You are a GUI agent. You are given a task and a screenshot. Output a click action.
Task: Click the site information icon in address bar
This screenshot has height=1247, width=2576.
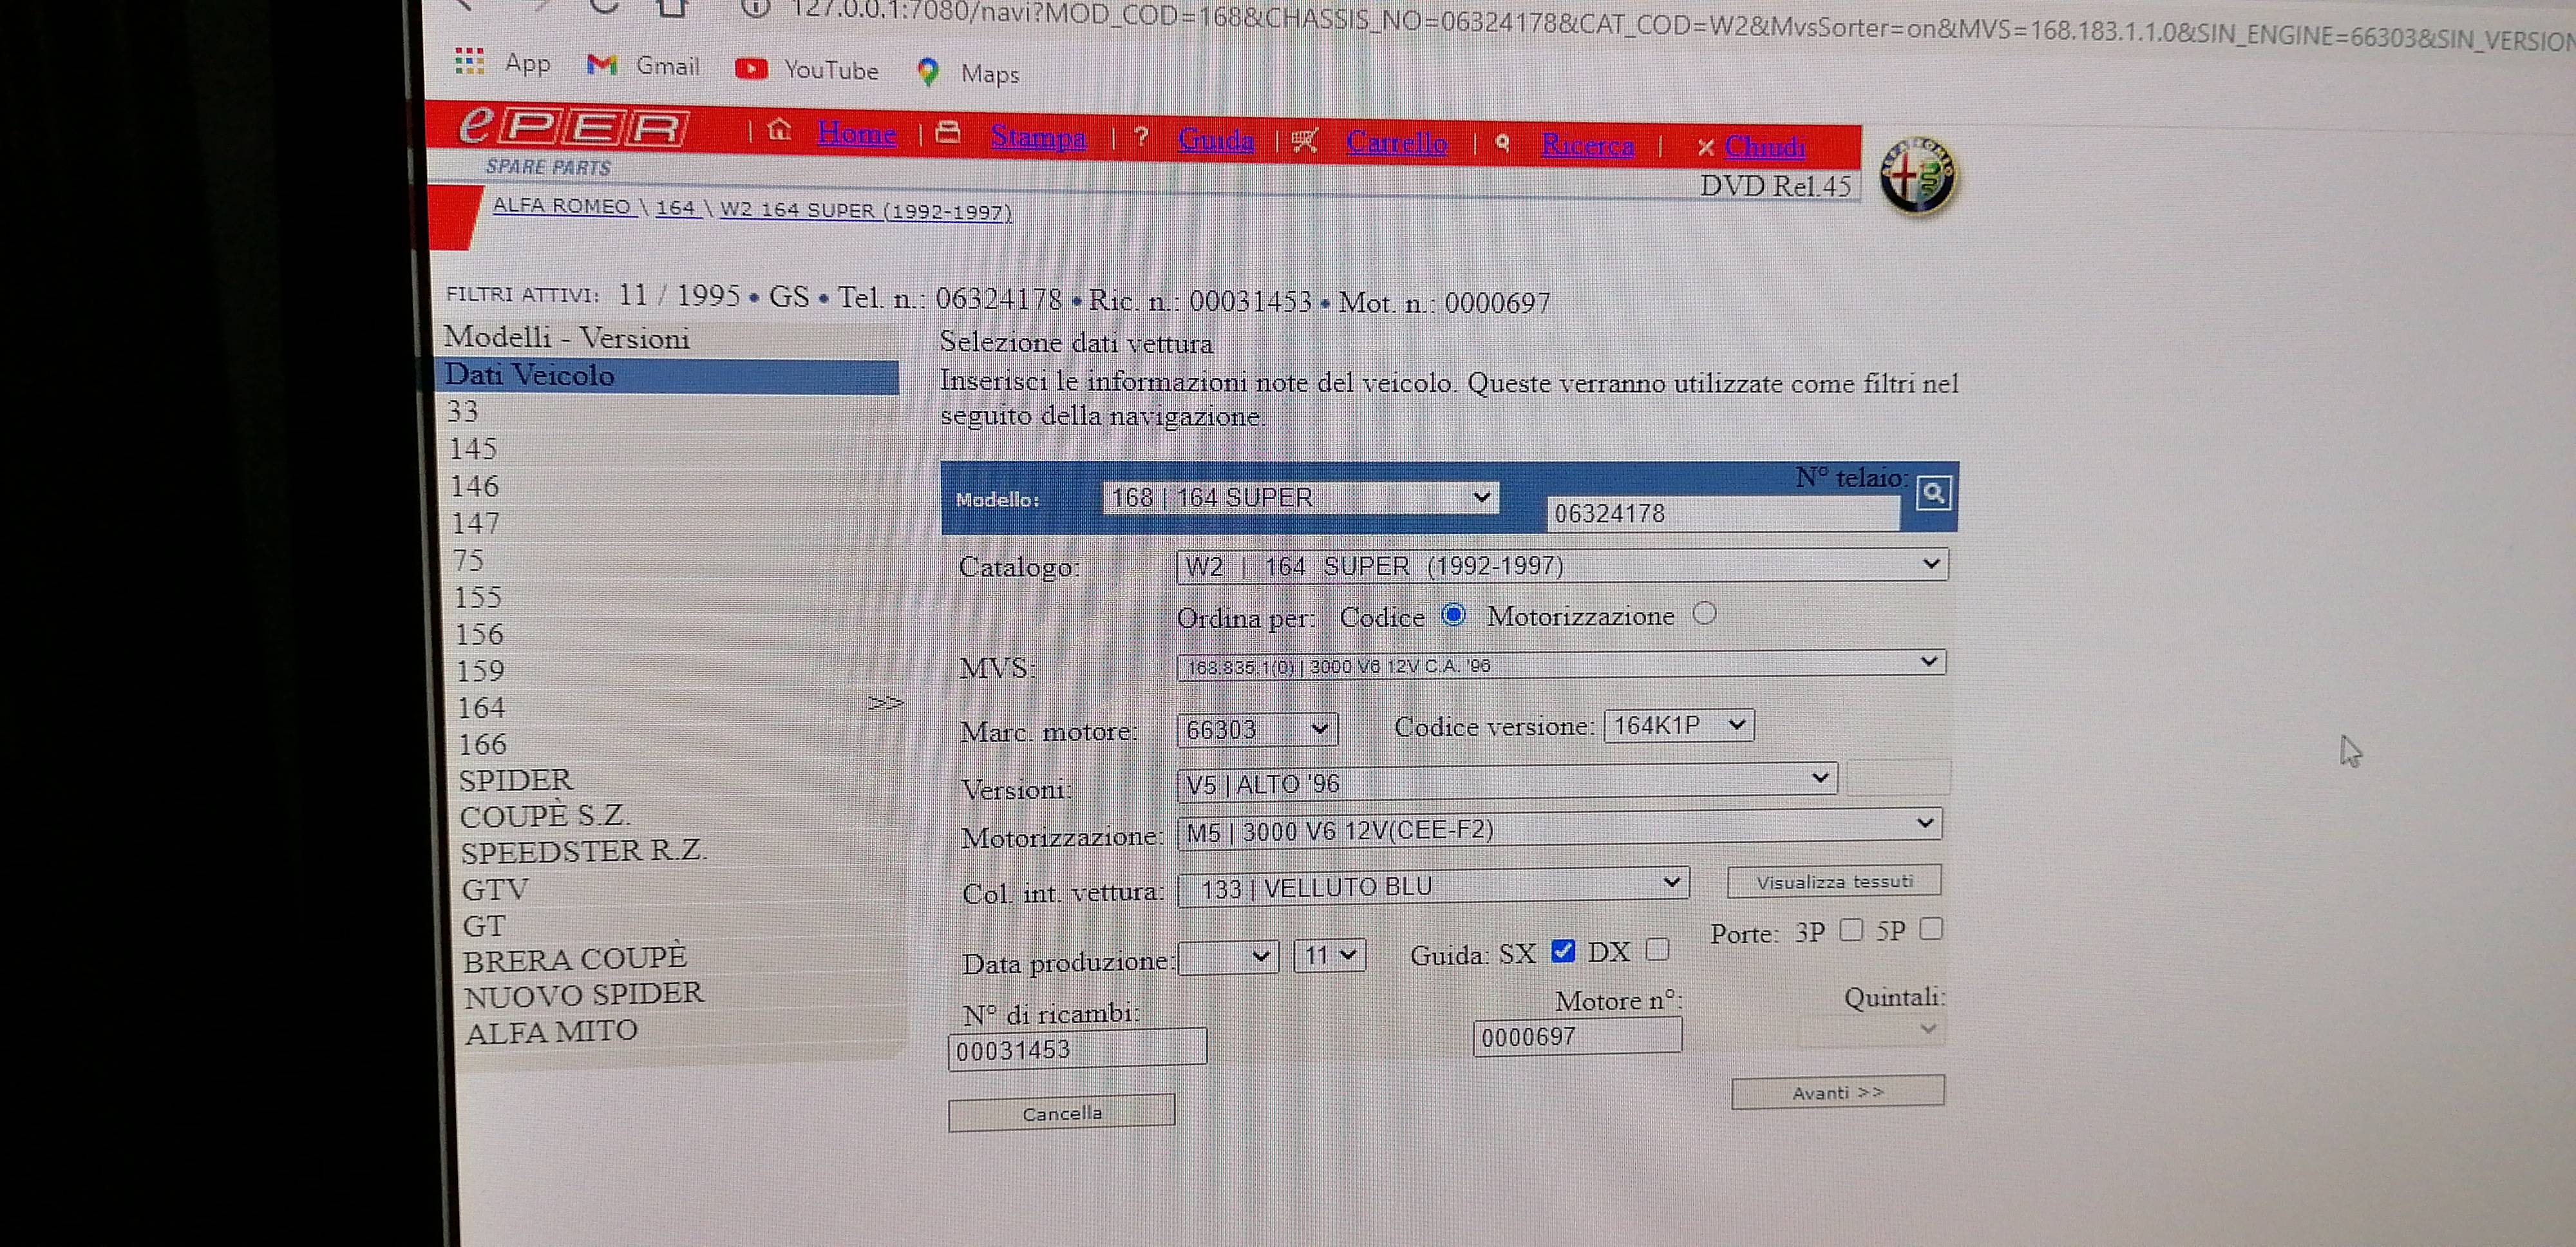[755, 8]
